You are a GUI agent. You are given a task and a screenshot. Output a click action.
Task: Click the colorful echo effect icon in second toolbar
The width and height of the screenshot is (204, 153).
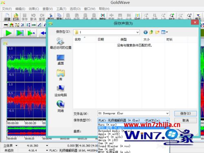tap(11, 25)
